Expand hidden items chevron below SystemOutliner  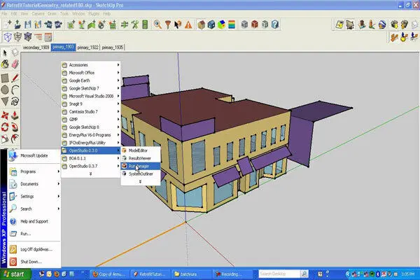[141, 181]
